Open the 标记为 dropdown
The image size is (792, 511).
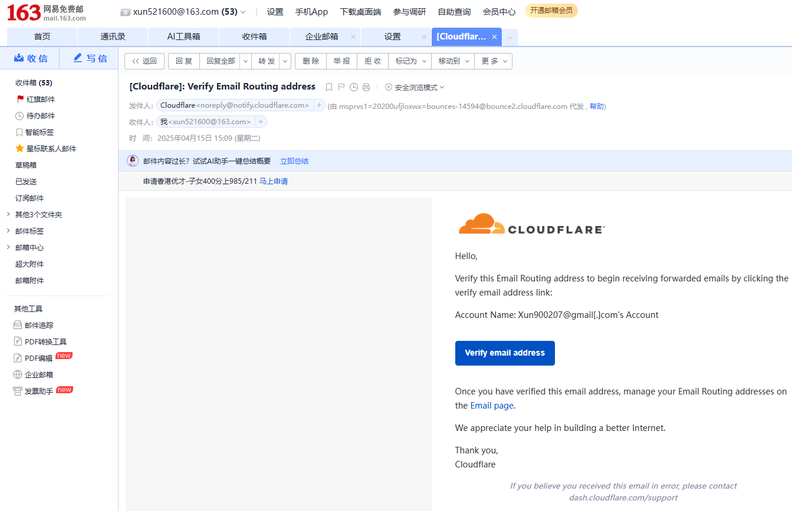point(409,61)
